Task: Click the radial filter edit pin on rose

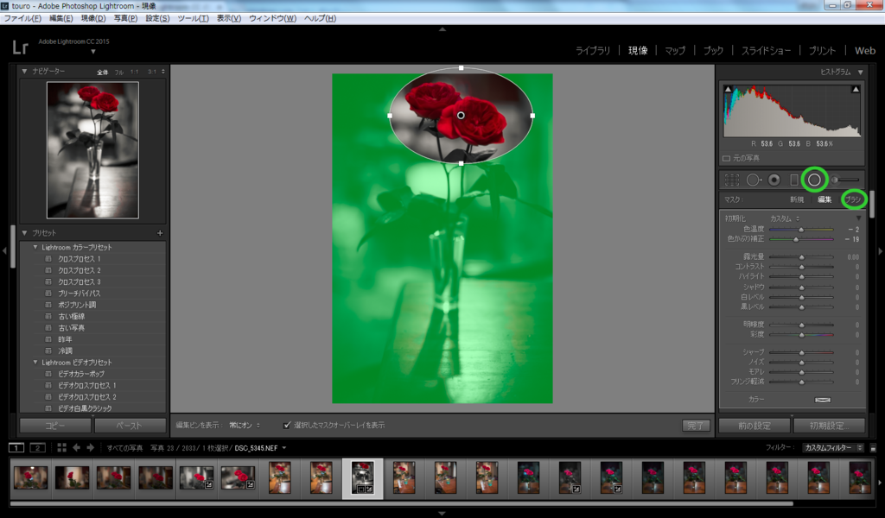Action: point(461,115)
